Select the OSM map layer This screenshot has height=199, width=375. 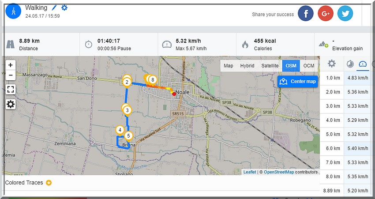(x=291, y=66)
